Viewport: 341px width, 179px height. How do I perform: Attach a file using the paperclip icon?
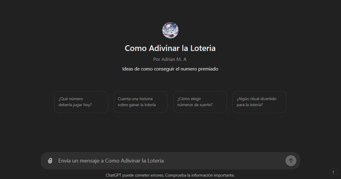[x=50, y=161]
